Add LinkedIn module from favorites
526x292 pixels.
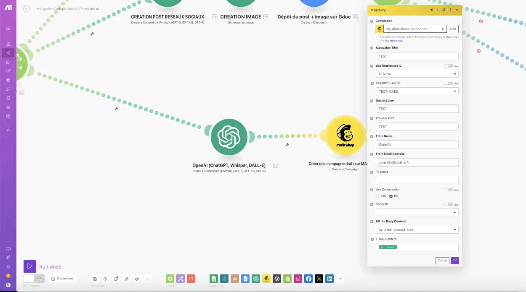[x=329, y=279]
